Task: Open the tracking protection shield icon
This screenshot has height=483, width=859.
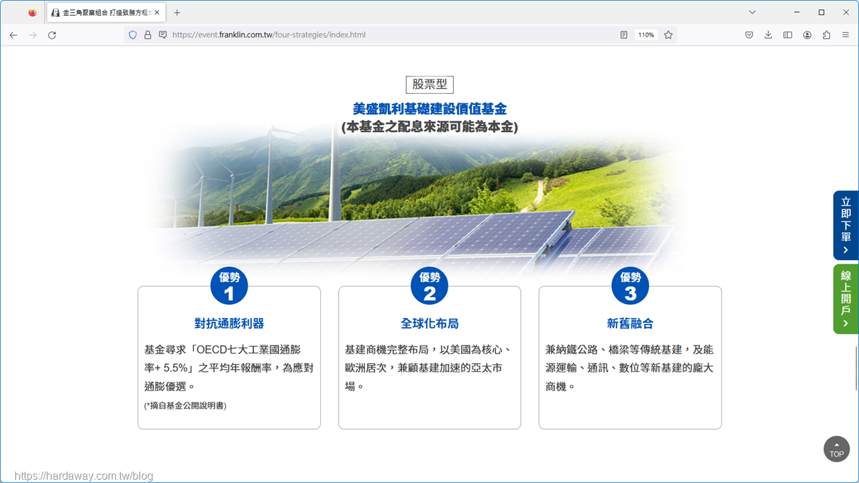Action: coord(133,35)
